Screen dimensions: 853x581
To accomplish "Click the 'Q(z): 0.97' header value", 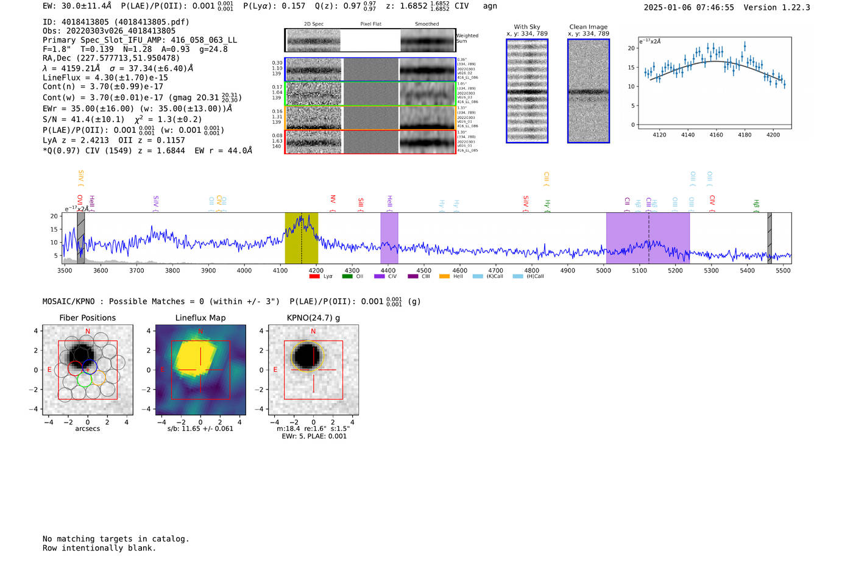I will (x=338, y=6).
